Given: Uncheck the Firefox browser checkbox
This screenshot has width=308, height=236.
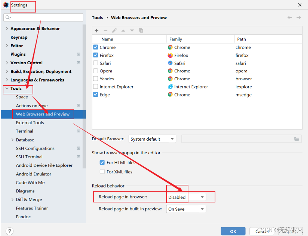Looking at the screenshot, I should click(x=95, y=55).
